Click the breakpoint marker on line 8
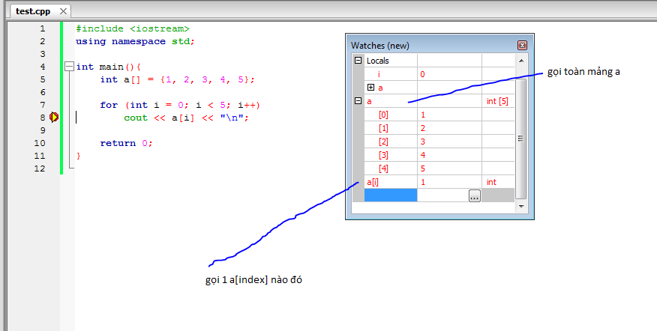The image size is (657, 331). [x=54, y=117]
